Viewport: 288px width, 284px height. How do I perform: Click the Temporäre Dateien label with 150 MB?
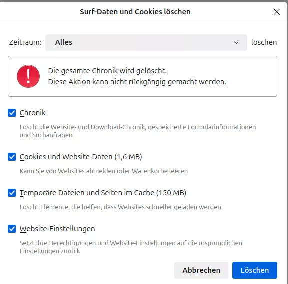click(103, 193)
